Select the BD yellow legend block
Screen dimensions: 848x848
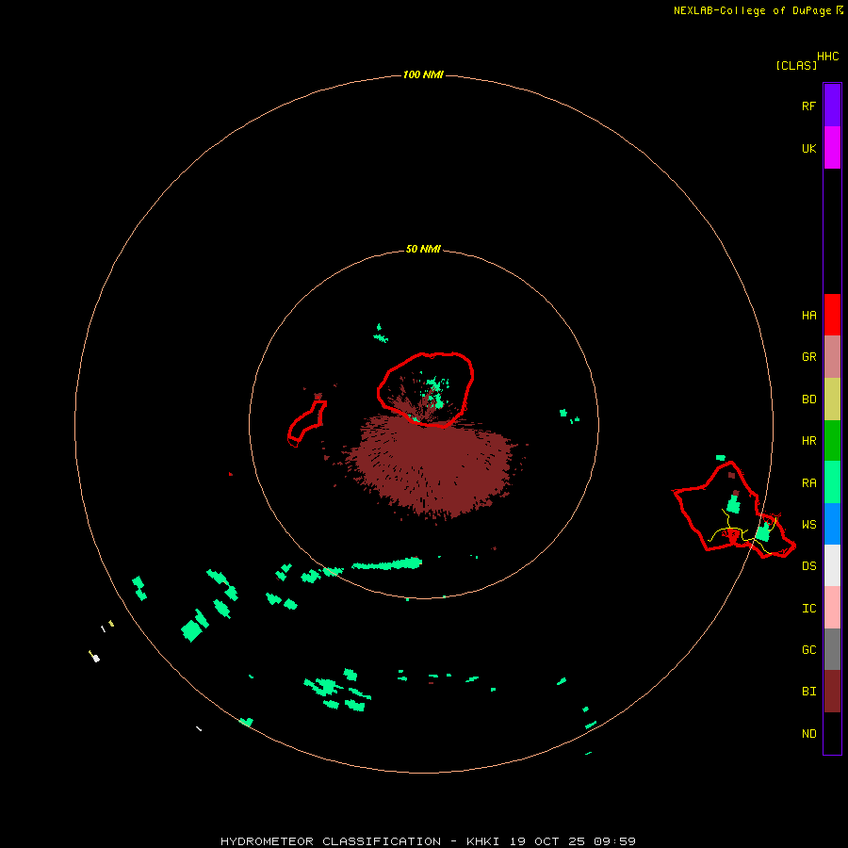coord(832,400)
